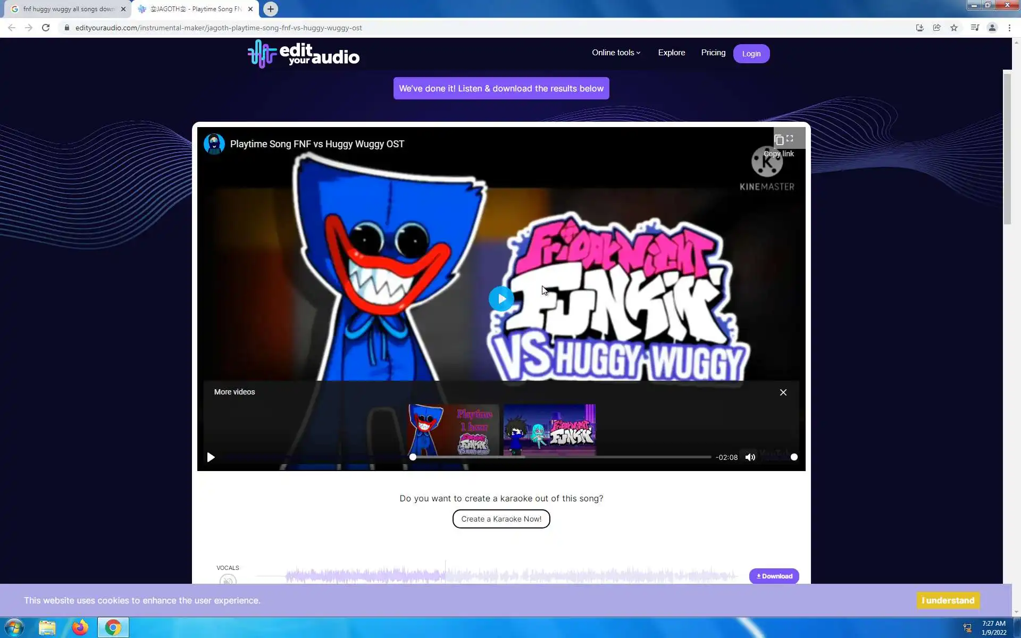Open the Pricing page
The width and height of the screenshot is (1021, 638).
[713, 53]
